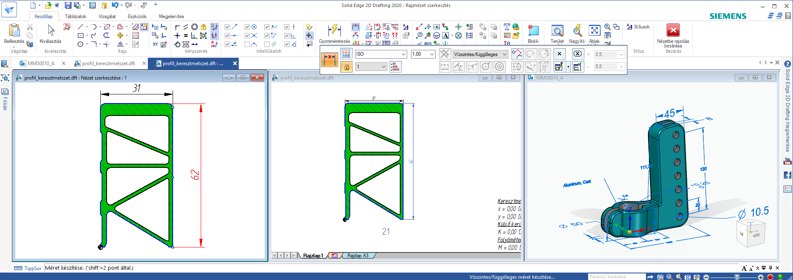Viewport: 793px width, 280px height.
Task: Click the zoom out minus button in status bar
Action: 706,277
